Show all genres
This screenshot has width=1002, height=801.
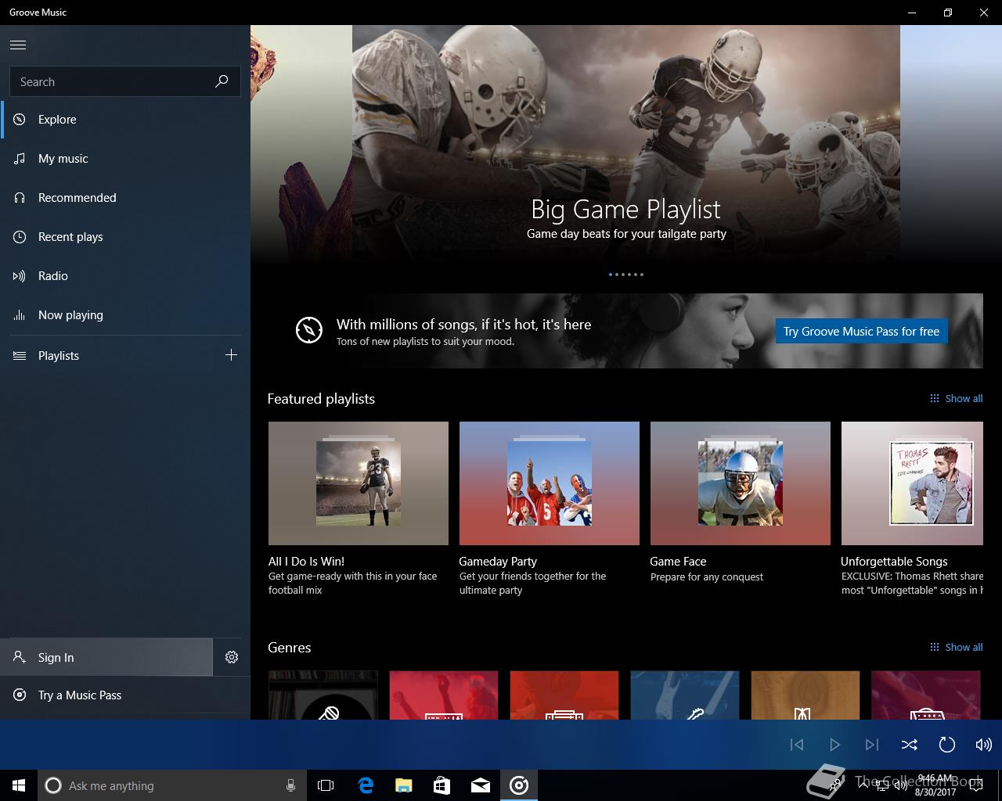click(956, 647)
